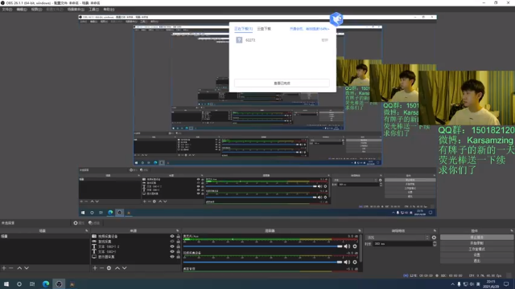
Task: Remove the selected scene with the minus icon
Action: pyautogui.click(x=10, y=268)
